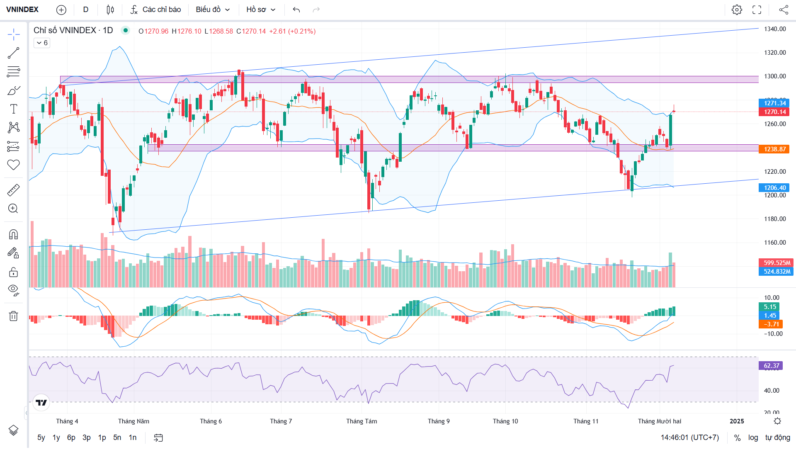Expand the collapsed indicators legend showing 6
Screen dimensions: 796x452
tap(42, 43)
